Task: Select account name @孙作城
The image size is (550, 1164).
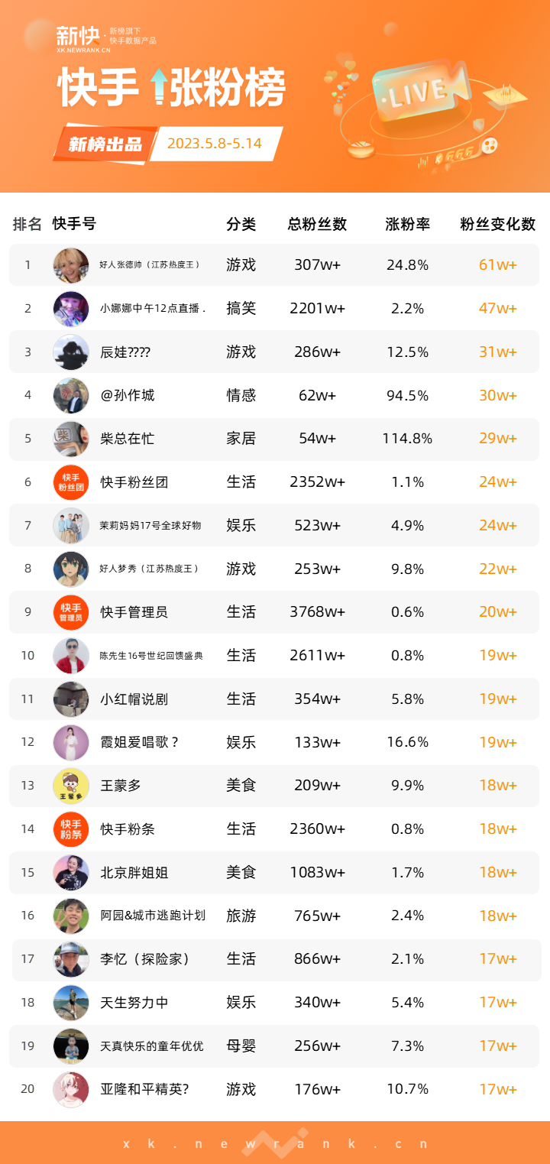Action: coord(128,395)
